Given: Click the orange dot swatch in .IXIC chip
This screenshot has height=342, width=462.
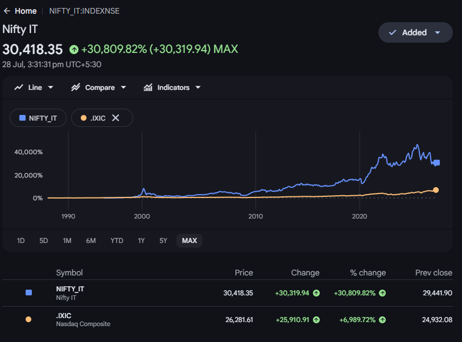Looking at the screenshot, I should (84, 118).
